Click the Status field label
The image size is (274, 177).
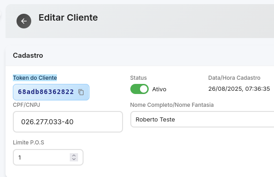click(x=139, y=78)
